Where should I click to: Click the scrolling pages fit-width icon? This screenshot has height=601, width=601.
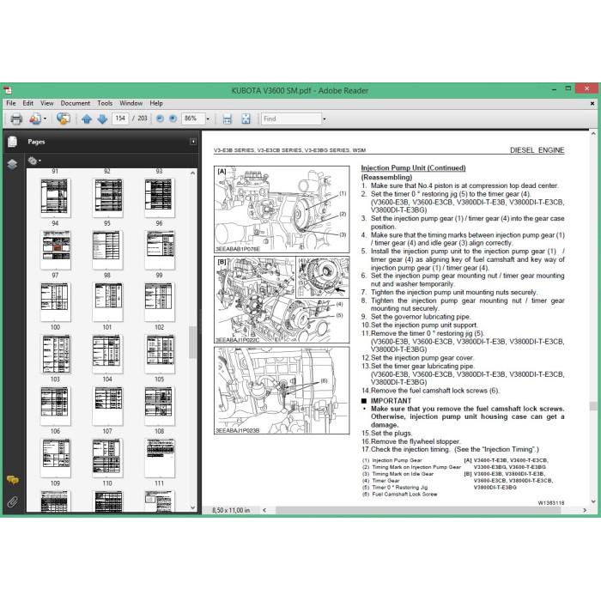[x=228, y=118]
